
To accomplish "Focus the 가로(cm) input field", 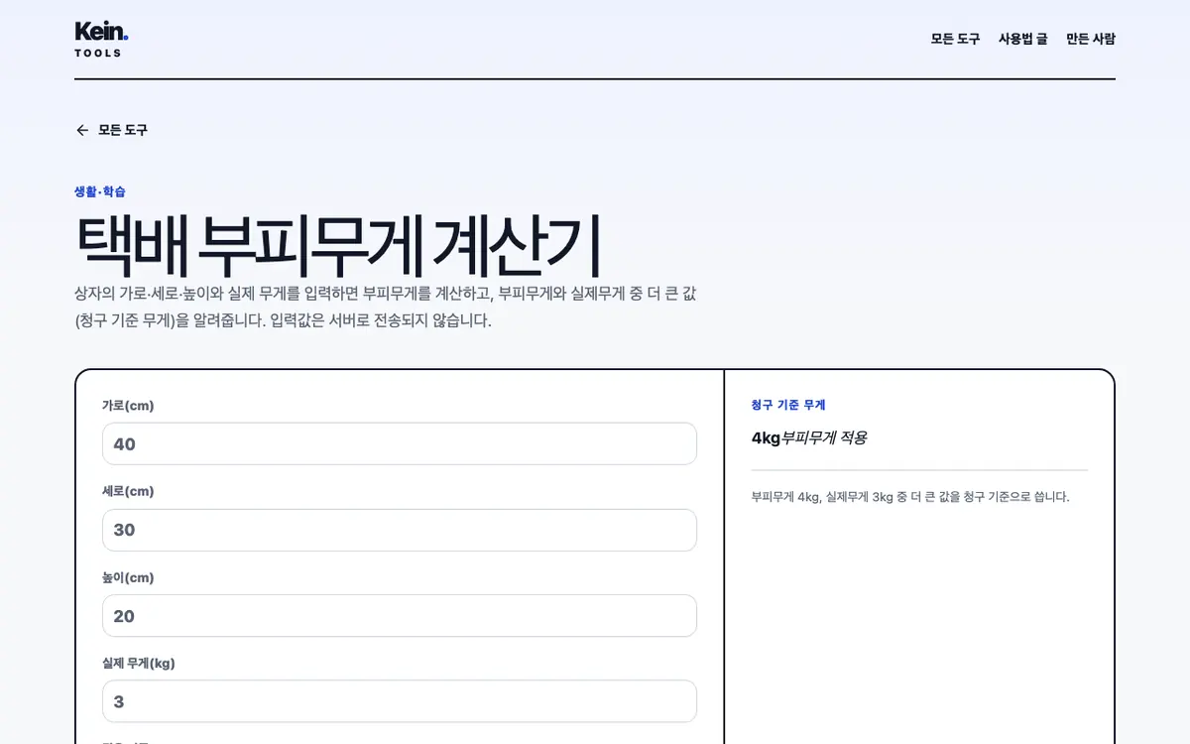I will (400, 443).
